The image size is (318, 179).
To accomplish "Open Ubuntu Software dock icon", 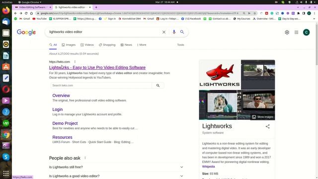I will click(x=6, y=67).
